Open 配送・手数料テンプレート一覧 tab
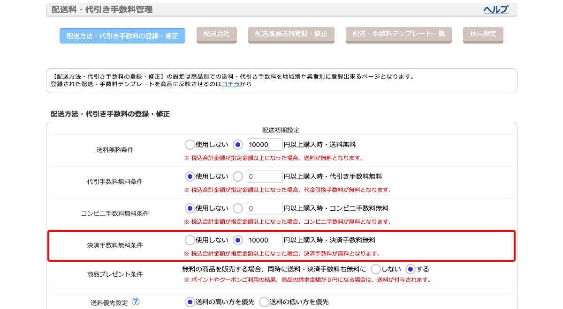 (x=398, y=34)
